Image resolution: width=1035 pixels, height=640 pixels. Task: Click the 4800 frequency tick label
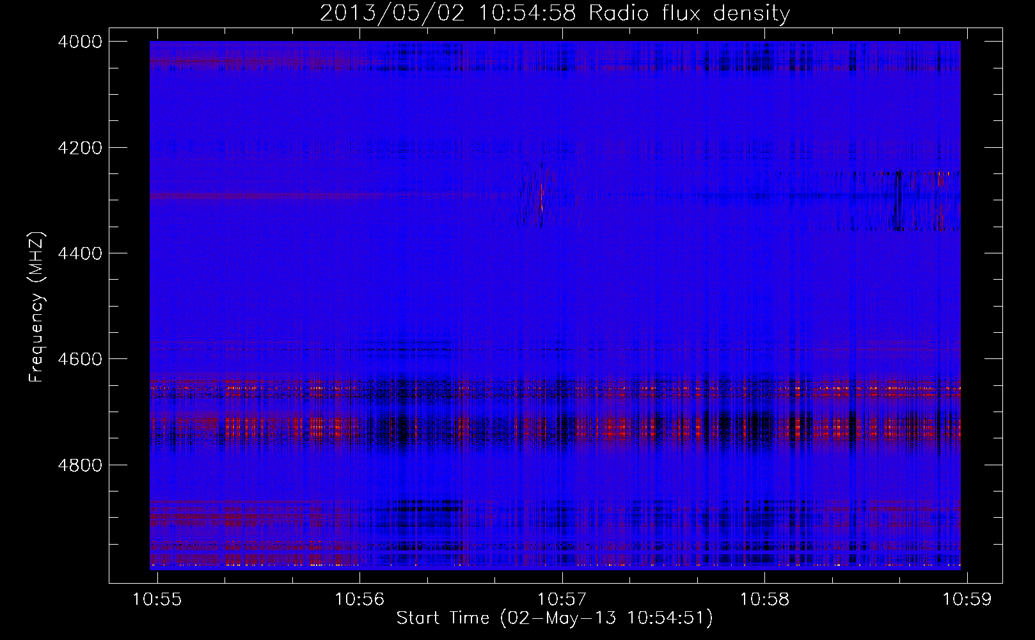80,465
